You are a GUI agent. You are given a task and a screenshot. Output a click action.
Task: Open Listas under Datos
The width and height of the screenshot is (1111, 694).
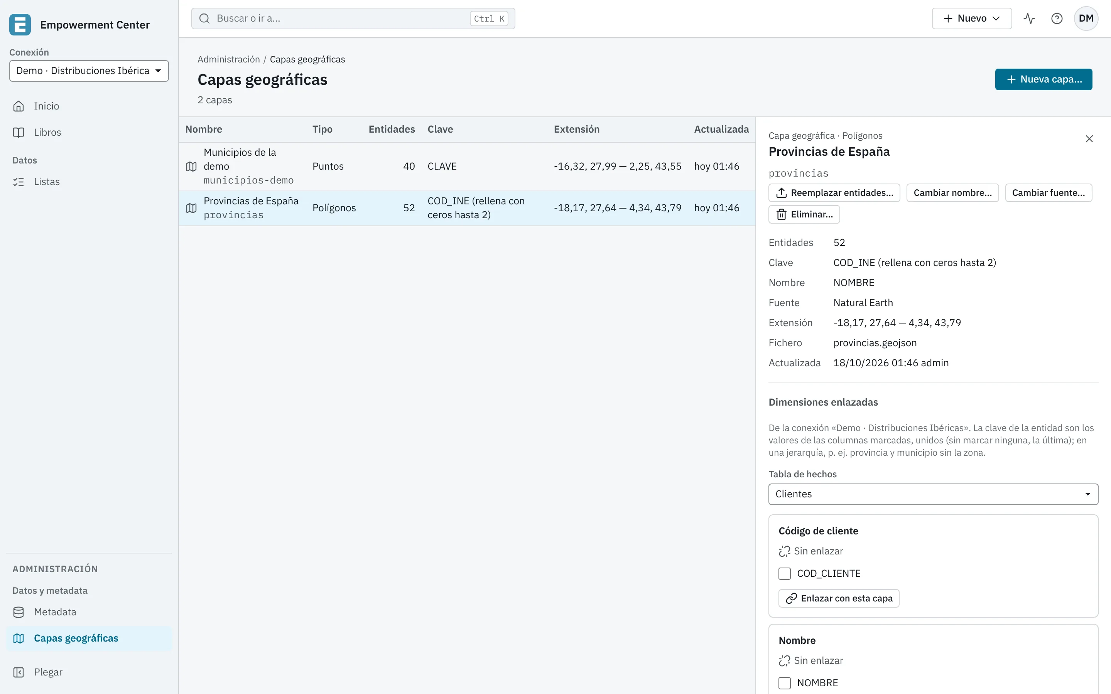tap(89, 182)
